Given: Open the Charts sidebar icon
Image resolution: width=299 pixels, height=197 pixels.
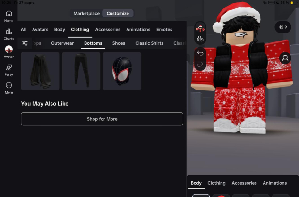Looking at the screenshot, I should click(9, 33).
